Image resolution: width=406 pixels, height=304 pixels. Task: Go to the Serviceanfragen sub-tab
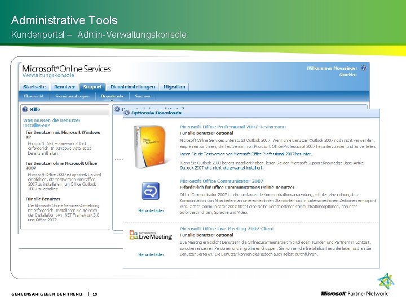tap(73, 96)
